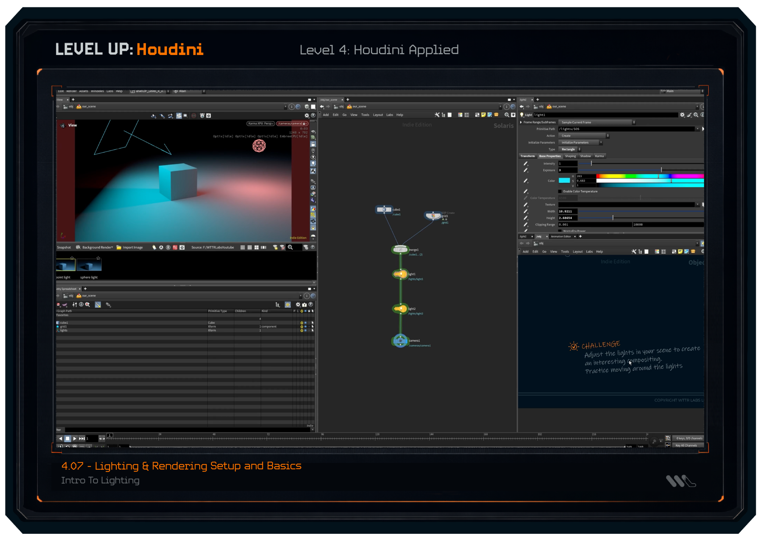Click the Import Image folder icon
The image size is (759, 539).
point(119,247)
